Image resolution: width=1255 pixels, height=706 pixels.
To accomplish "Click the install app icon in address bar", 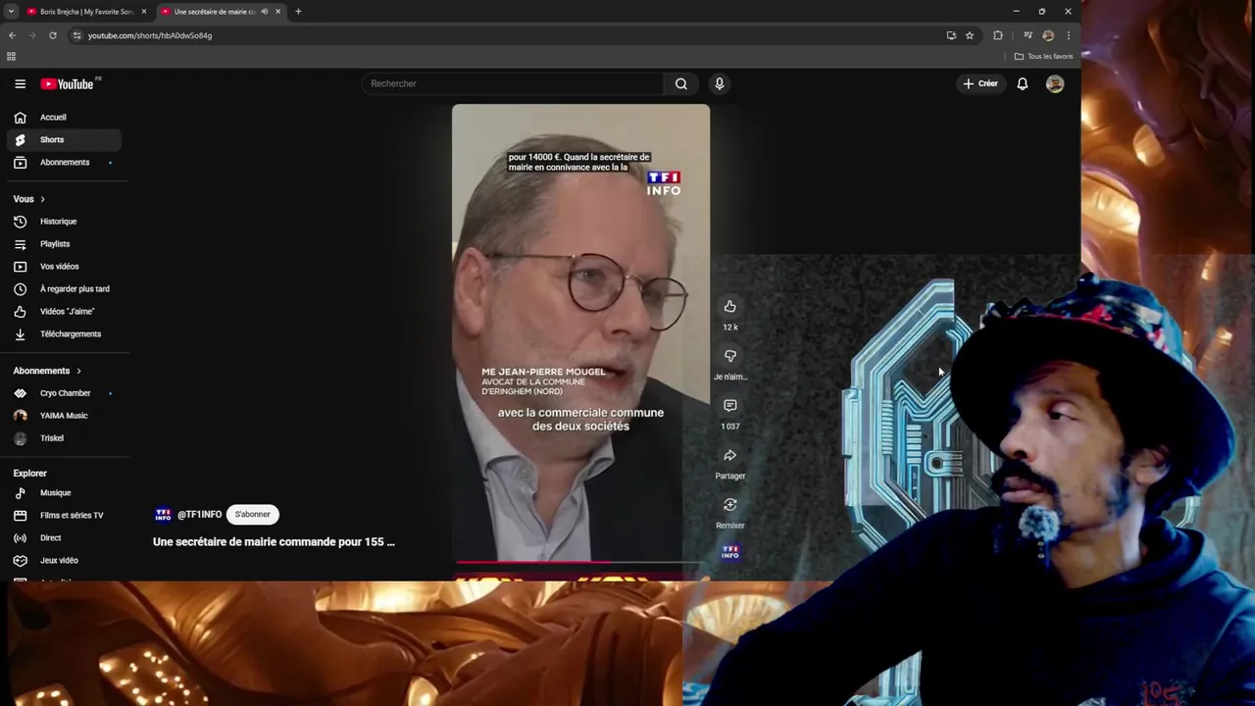I will (951, 35).
